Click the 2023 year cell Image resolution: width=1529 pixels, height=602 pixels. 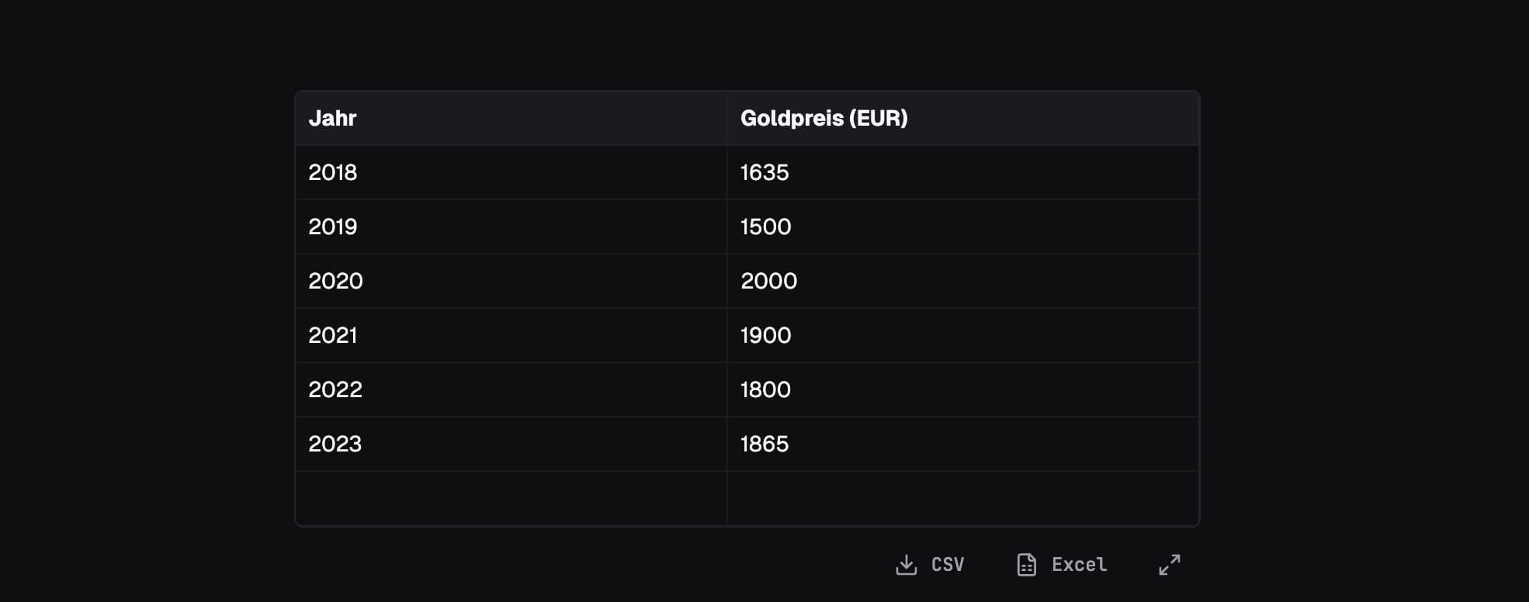[x=511, y=444]
